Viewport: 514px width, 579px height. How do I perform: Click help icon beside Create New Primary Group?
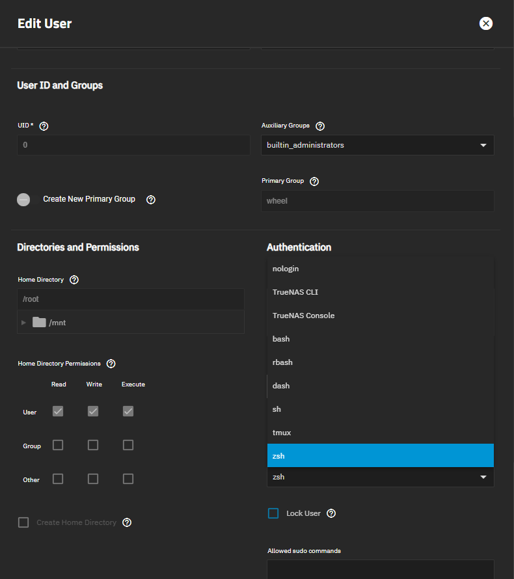click(x=151, y=200)
